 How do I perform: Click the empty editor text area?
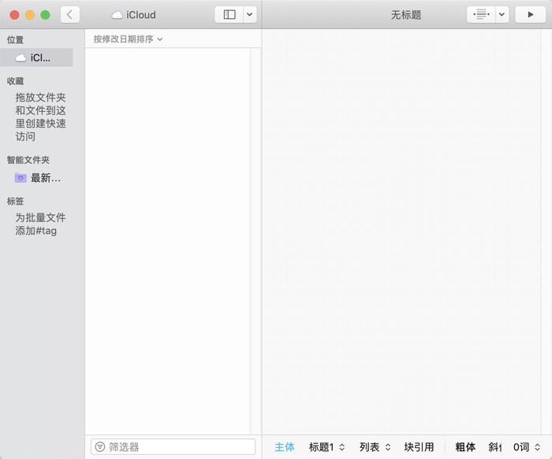401,232
